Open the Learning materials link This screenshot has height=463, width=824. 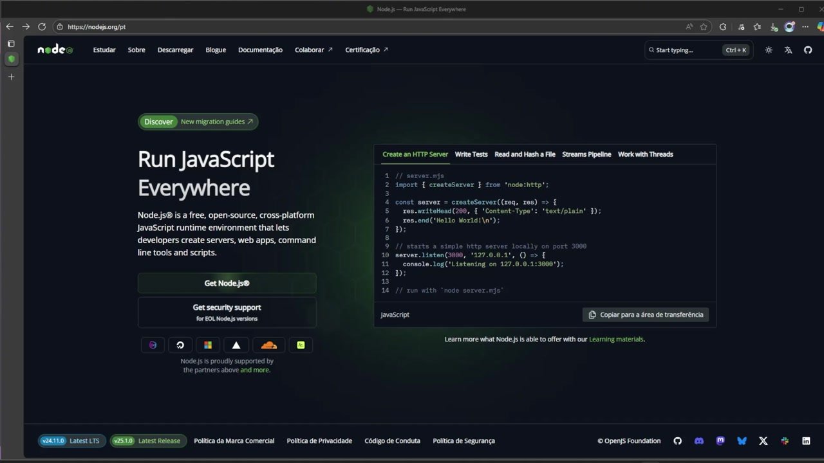(615, 339)
